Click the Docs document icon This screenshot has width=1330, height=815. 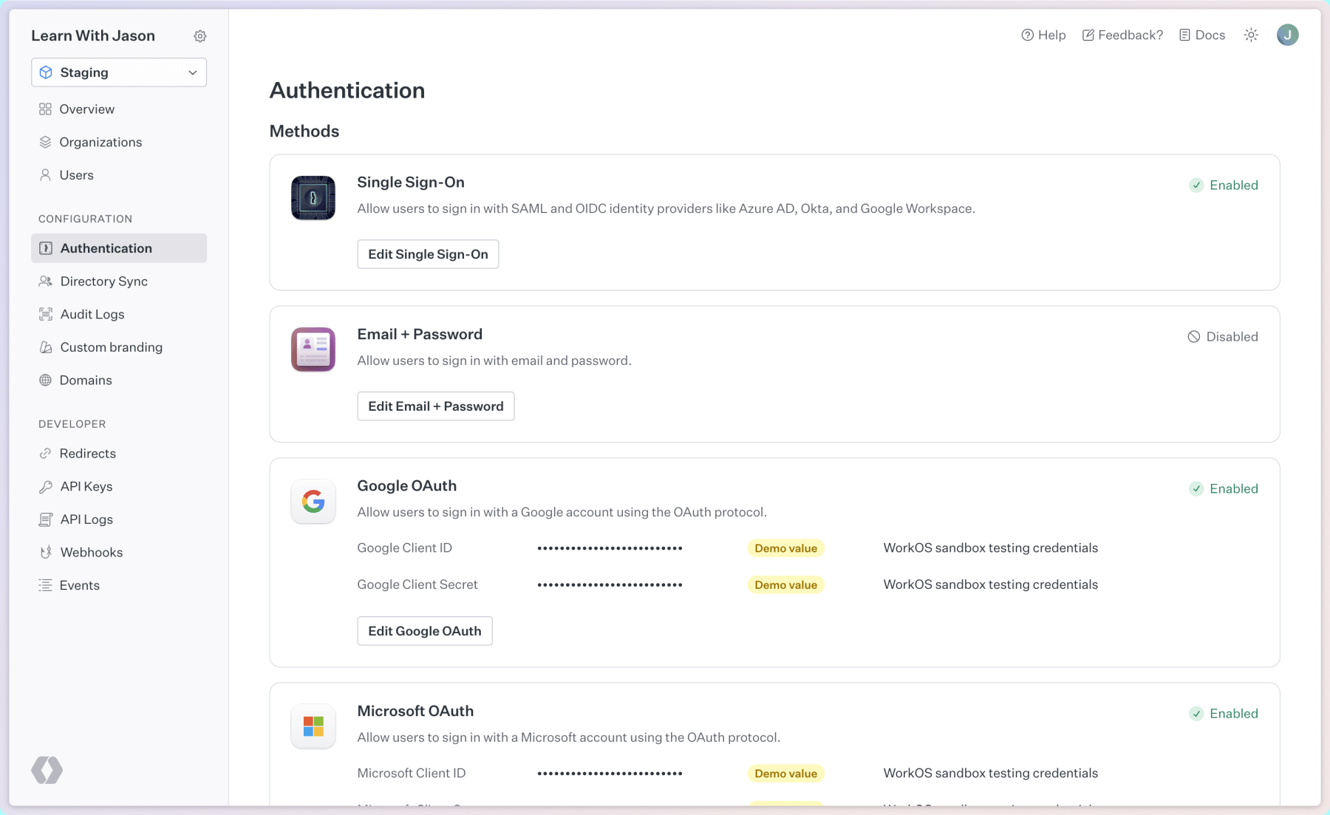pos(1185,35)
